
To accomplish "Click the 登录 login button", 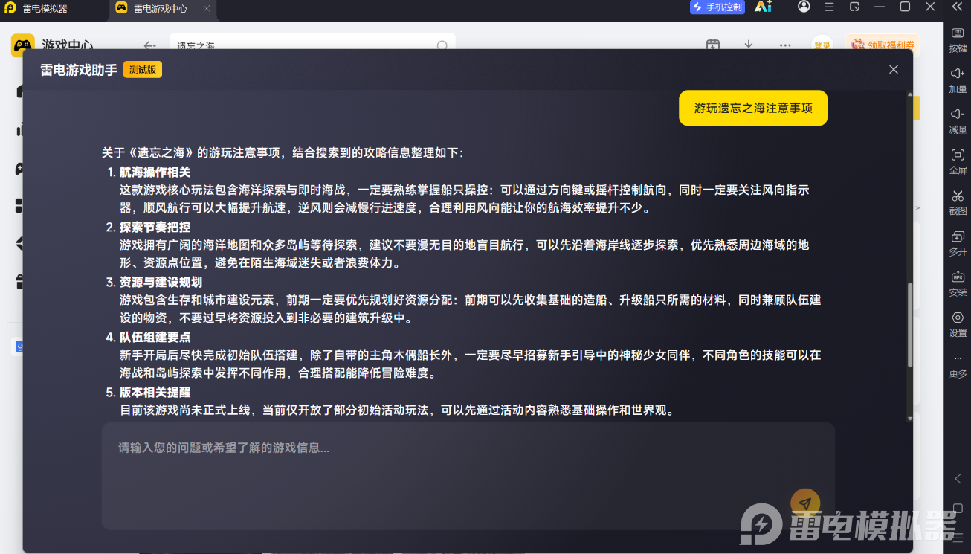I will (822, 45).
